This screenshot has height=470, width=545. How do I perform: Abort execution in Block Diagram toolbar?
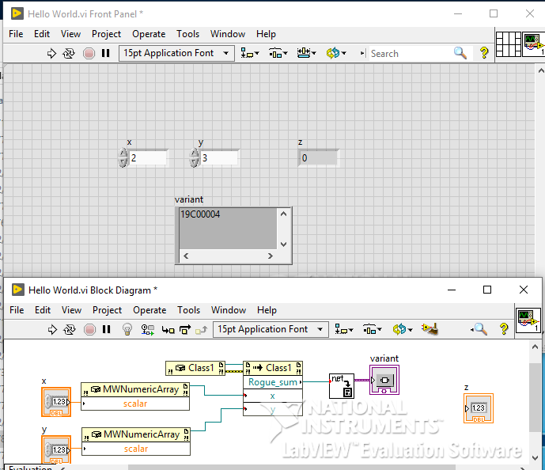point(89,330)
